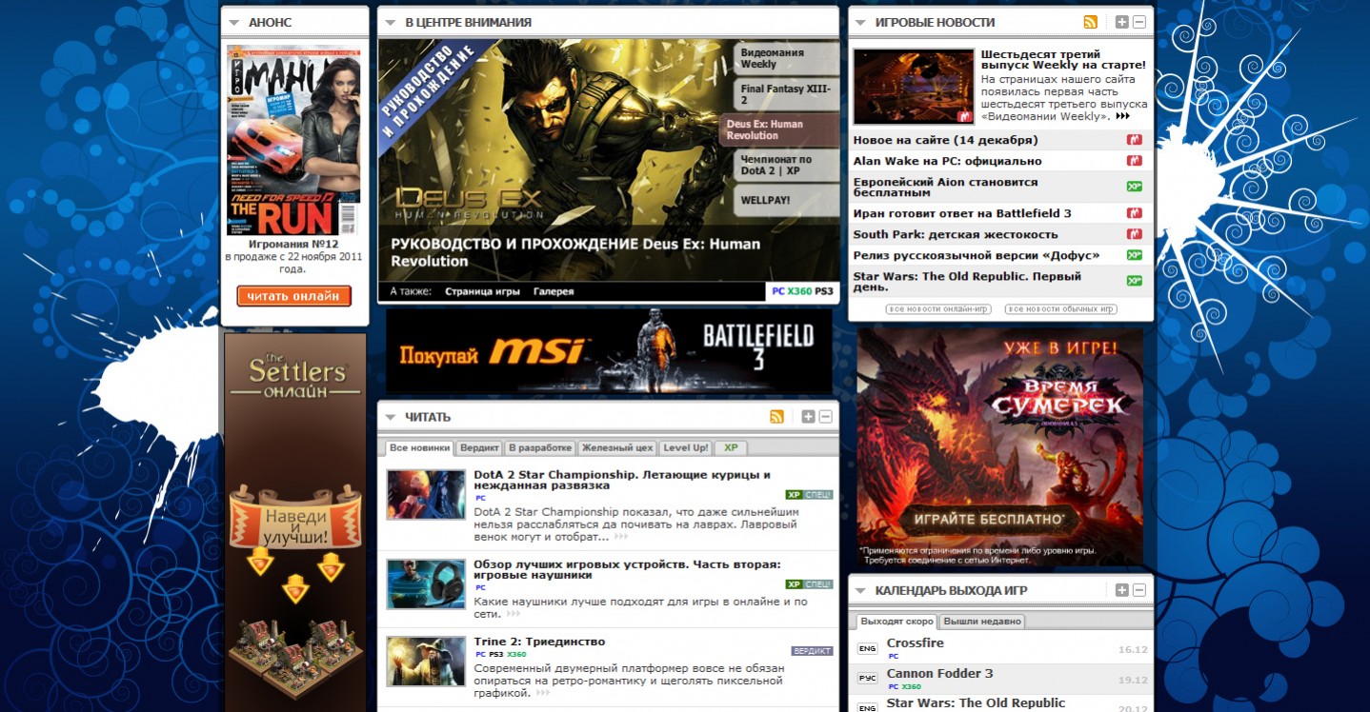The image size is (1370, 712).
Task: Switch to the Выходят скоро calendar tab
Action: pos(896,622)
